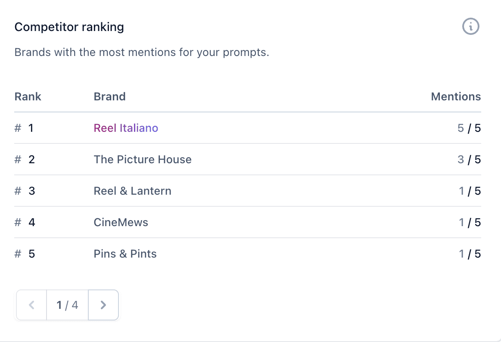
Task: Click Reel & Lantern brand name
Action: tap(132, 191)
